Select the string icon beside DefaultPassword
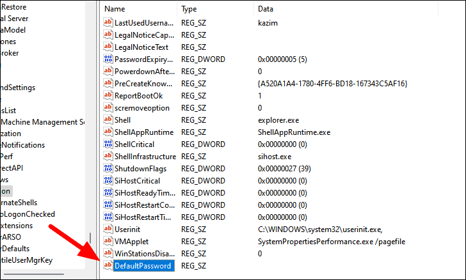The height and width of the screenshot is (280, 466). pos(108,265)
